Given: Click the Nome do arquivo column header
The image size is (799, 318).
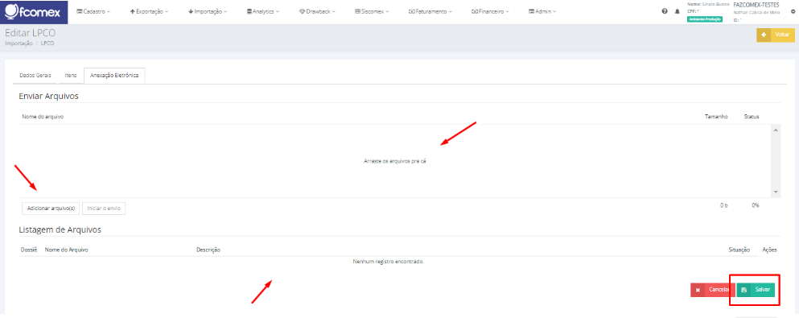Looking at the screenshot, I should pyautogui.click(x=43, y=117).
